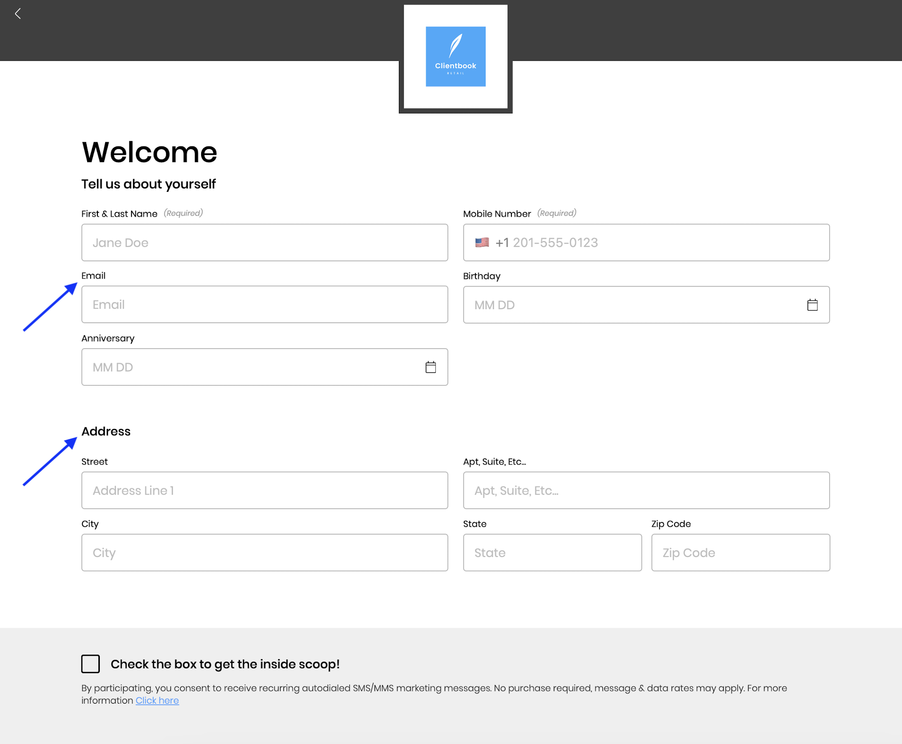
Task: Open the 'Click here' information link
Action: pyautogui.click(x=157, y=700)
